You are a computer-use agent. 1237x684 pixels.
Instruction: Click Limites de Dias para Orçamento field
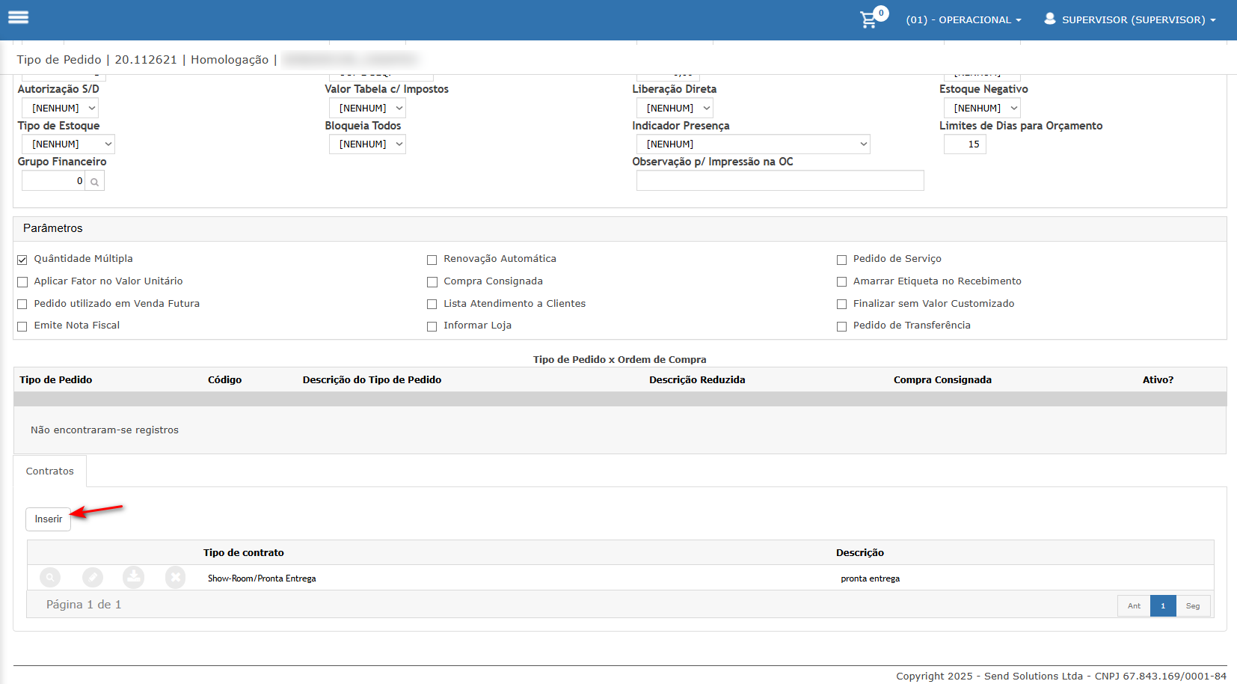[x=965, y=144]
